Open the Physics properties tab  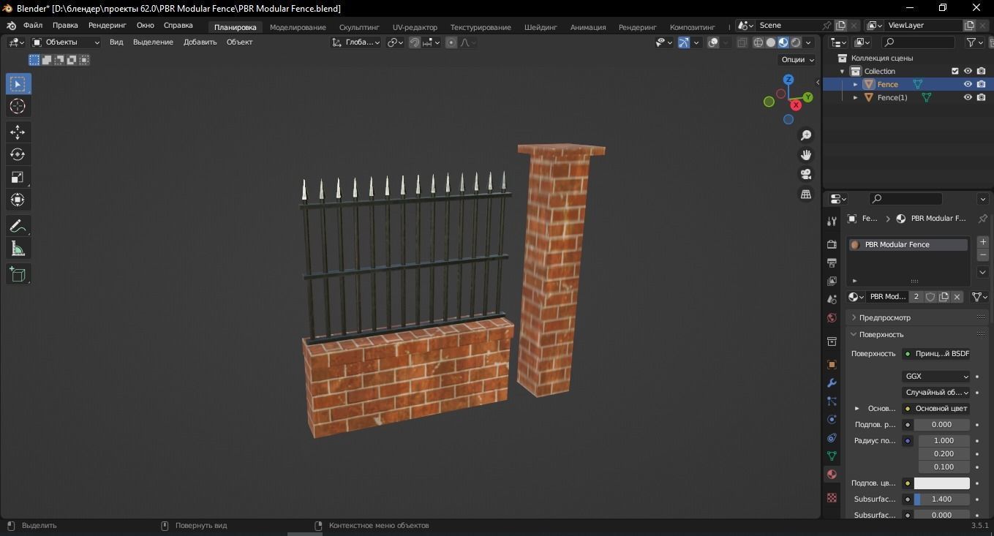(x=832, y=420)
